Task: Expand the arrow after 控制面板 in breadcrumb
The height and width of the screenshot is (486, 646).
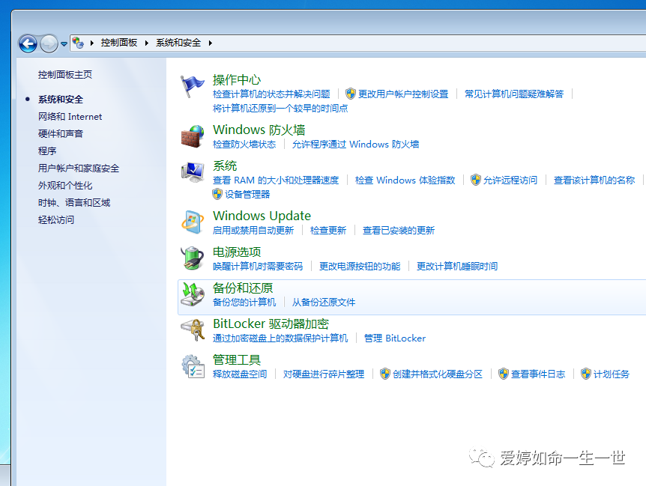Action: (x=146, y=43)
